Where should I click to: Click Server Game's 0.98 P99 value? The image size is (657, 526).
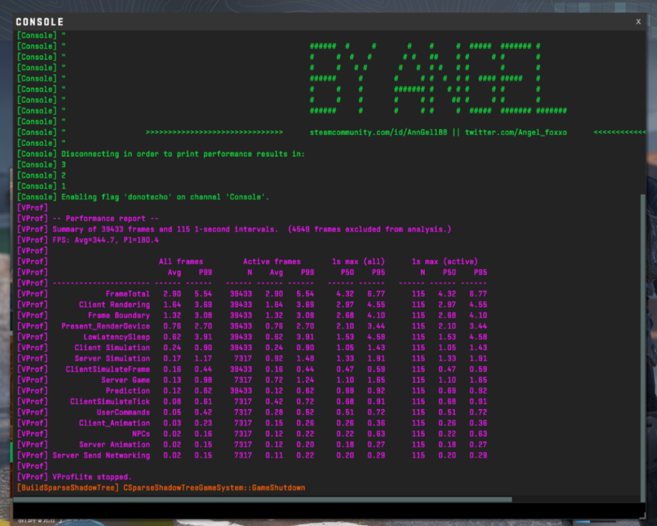[x=203, y=380]
